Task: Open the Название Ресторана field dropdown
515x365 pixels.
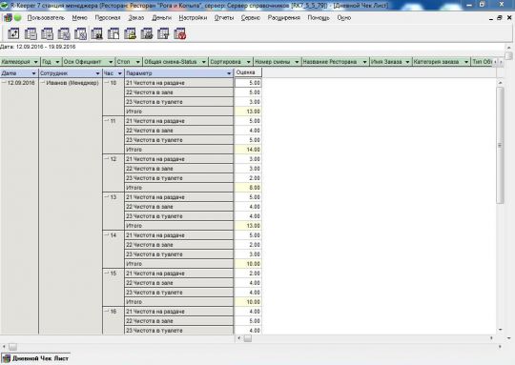Action: 364,62
